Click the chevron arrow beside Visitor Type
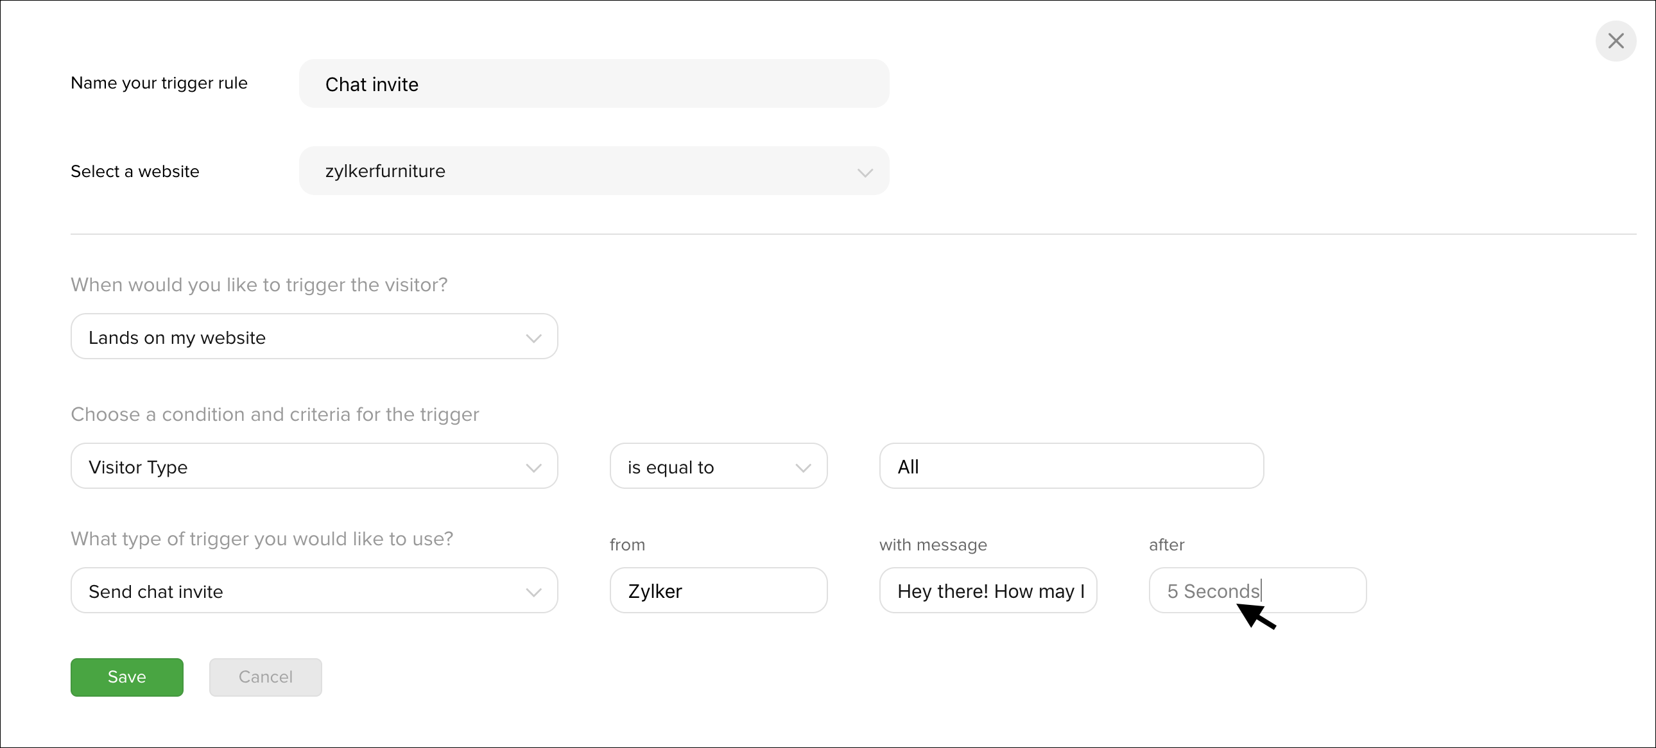 pos(533,468)
